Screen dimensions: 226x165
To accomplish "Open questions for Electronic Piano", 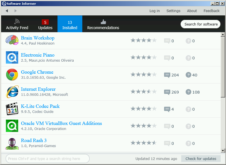I will [190, 58].
